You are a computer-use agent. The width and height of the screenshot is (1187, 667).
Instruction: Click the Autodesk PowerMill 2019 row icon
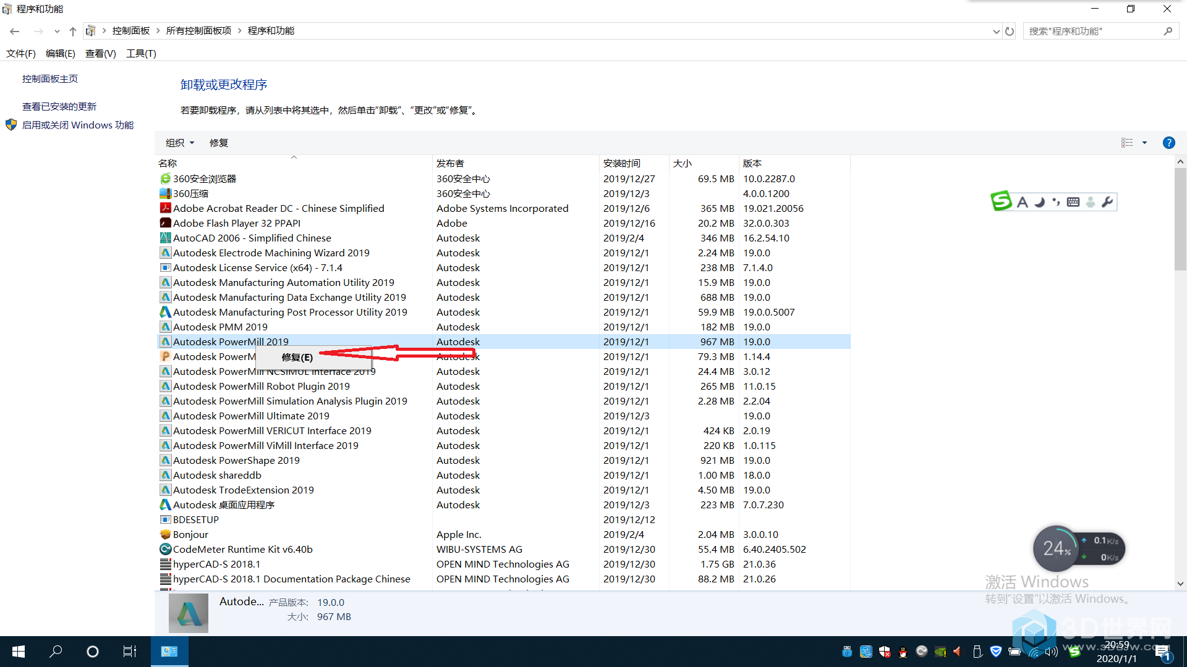(x=165, y=342)
